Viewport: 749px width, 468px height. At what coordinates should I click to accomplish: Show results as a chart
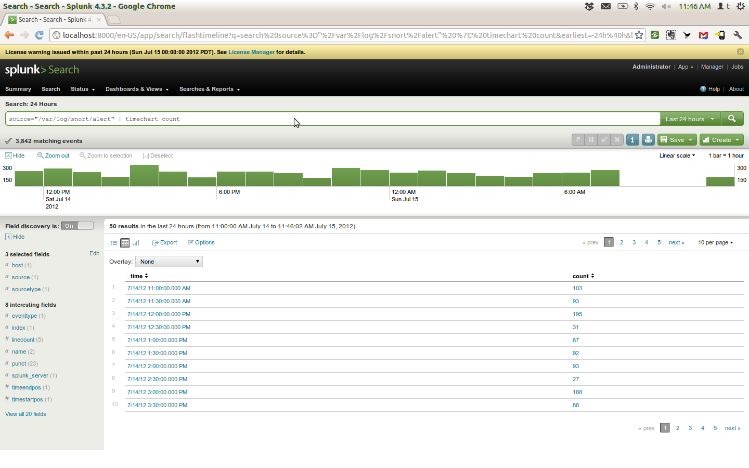[x=136, y=242]
